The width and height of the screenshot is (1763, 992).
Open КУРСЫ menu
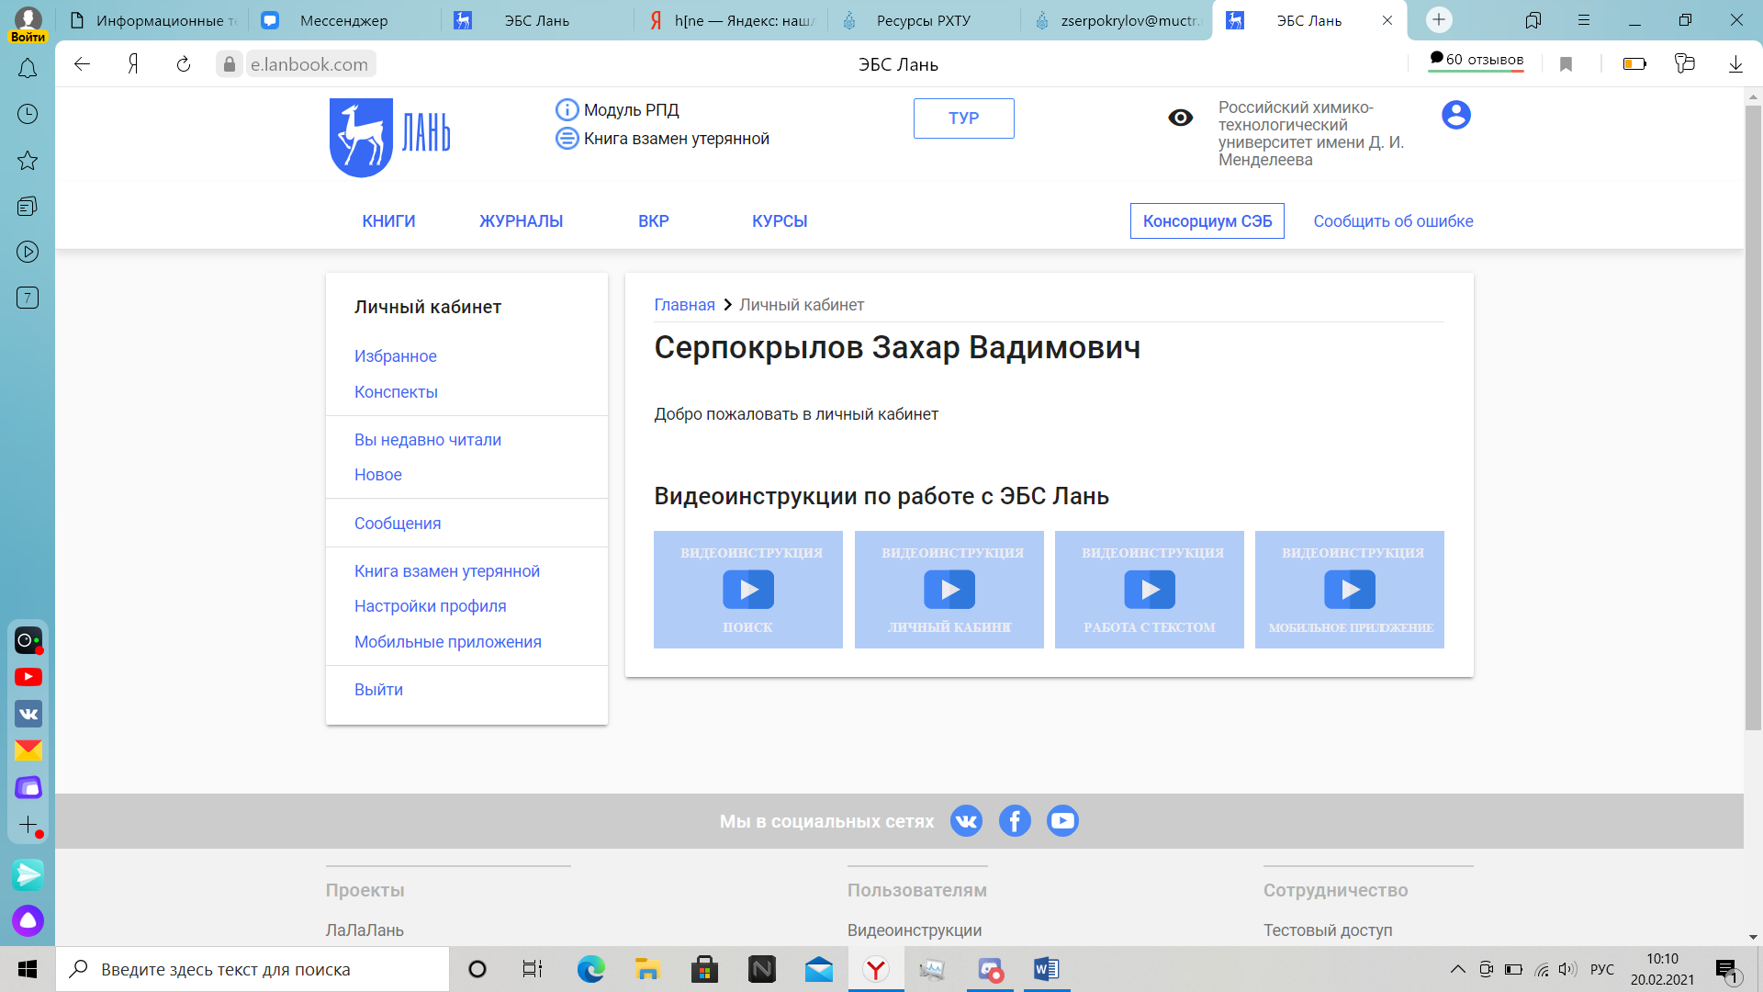(780, 221)
